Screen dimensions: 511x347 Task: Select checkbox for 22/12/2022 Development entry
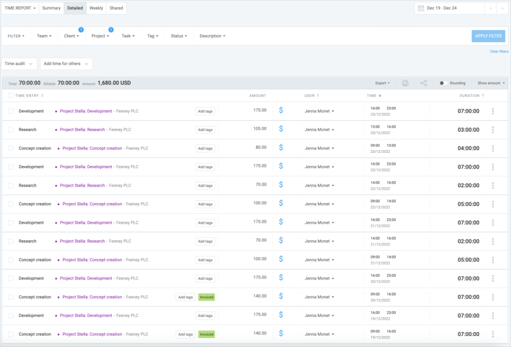11,167
